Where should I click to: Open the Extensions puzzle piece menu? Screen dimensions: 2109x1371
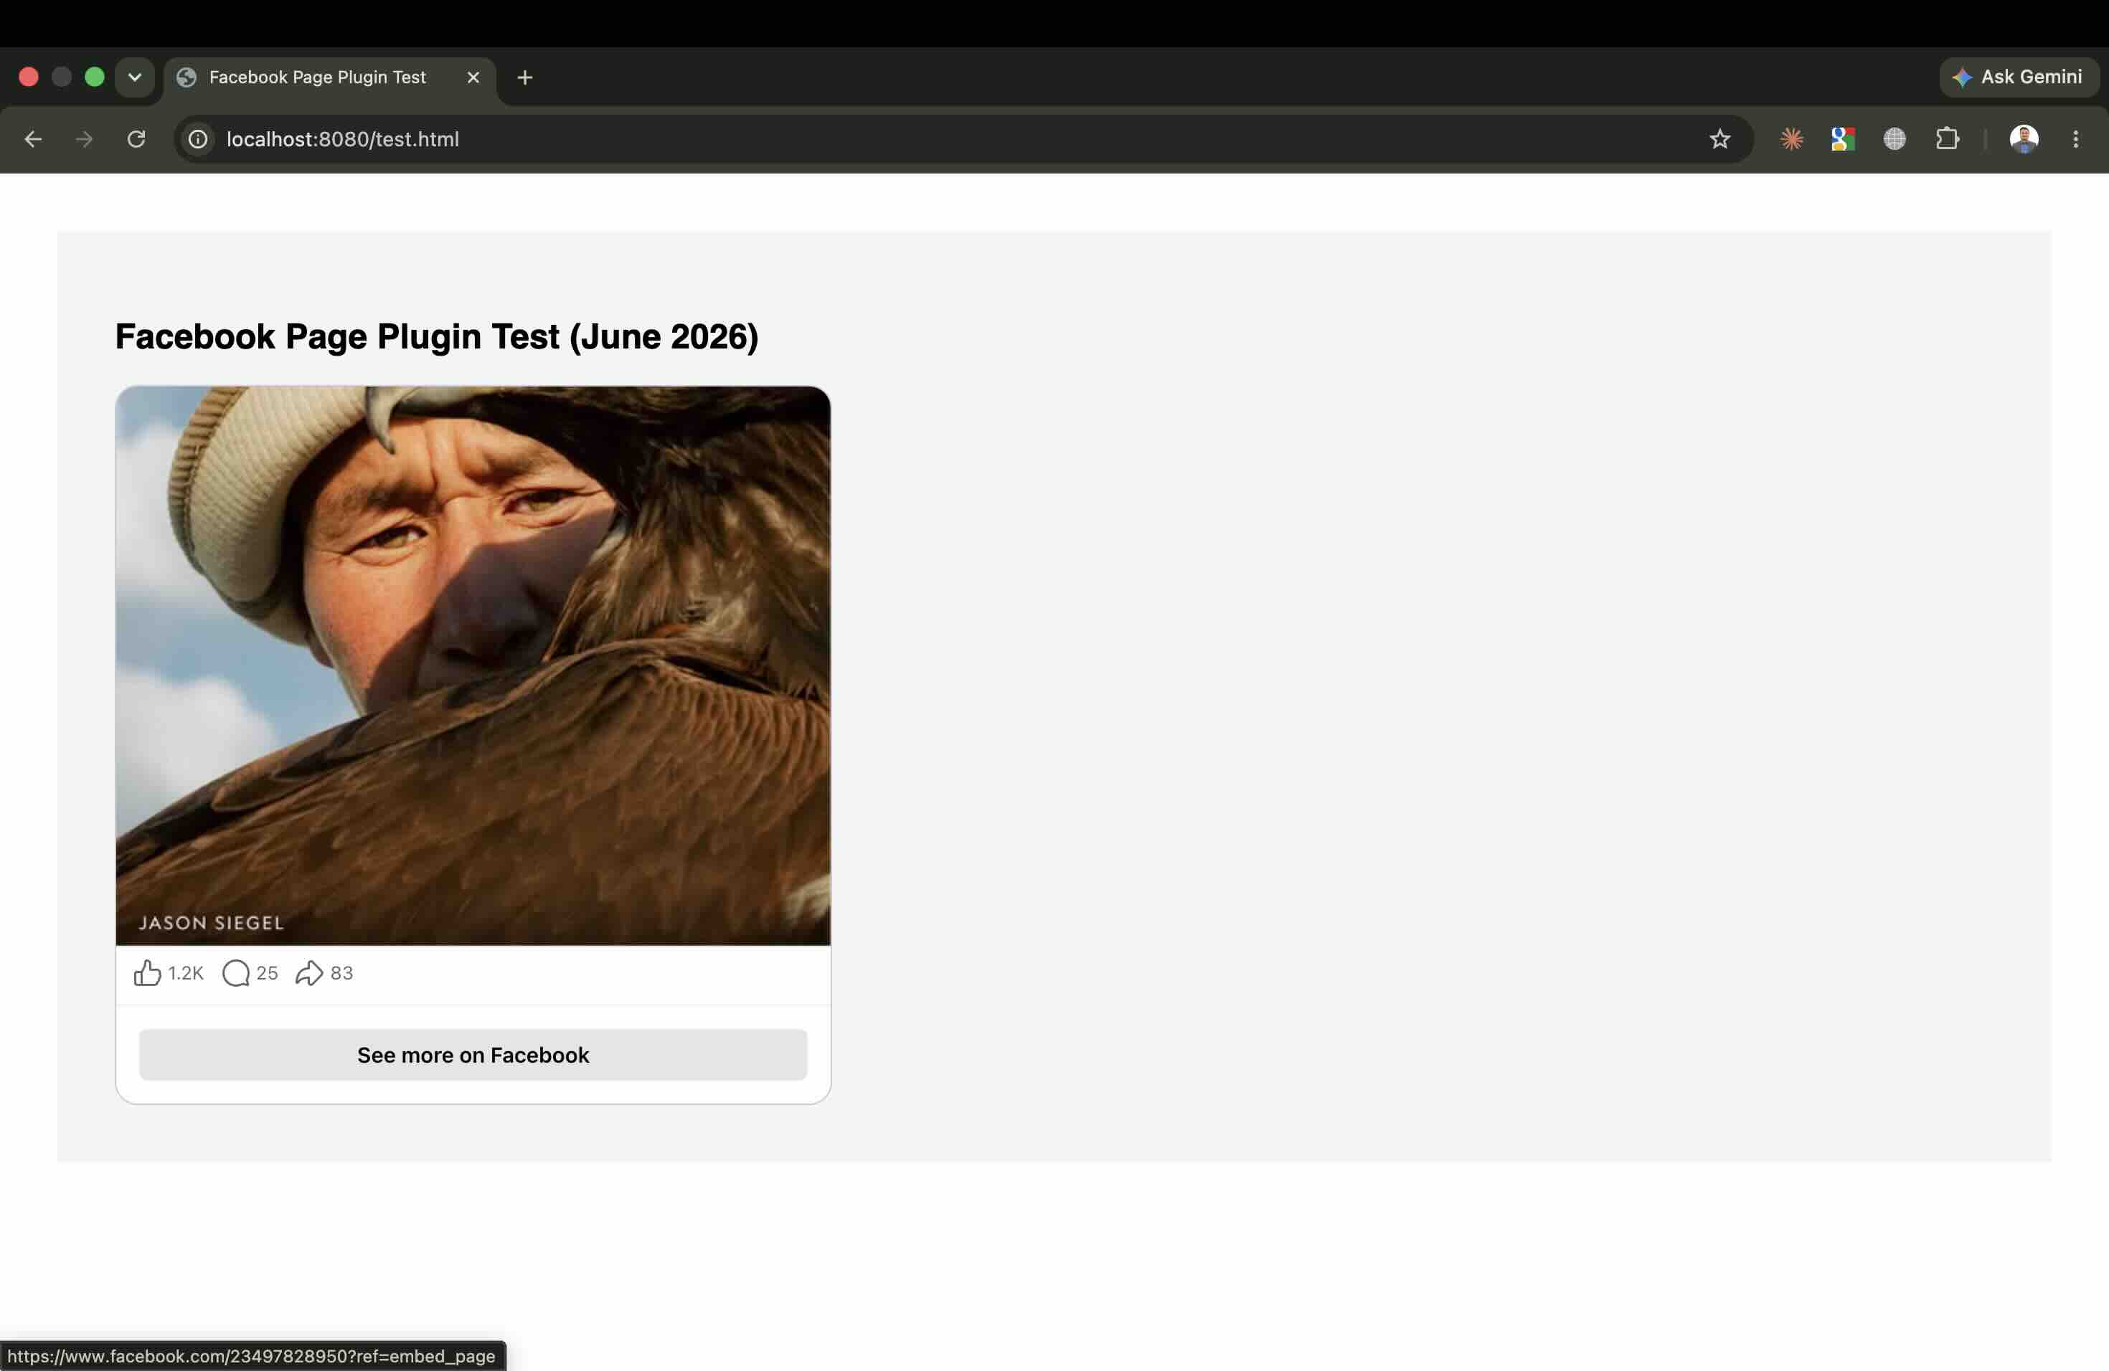pos(1947,139)
